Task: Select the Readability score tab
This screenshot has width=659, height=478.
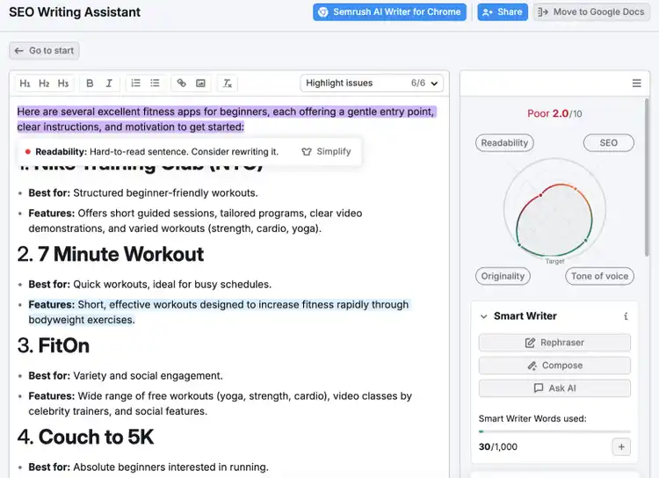Action: pyautogui.click(x=504, y=143)
